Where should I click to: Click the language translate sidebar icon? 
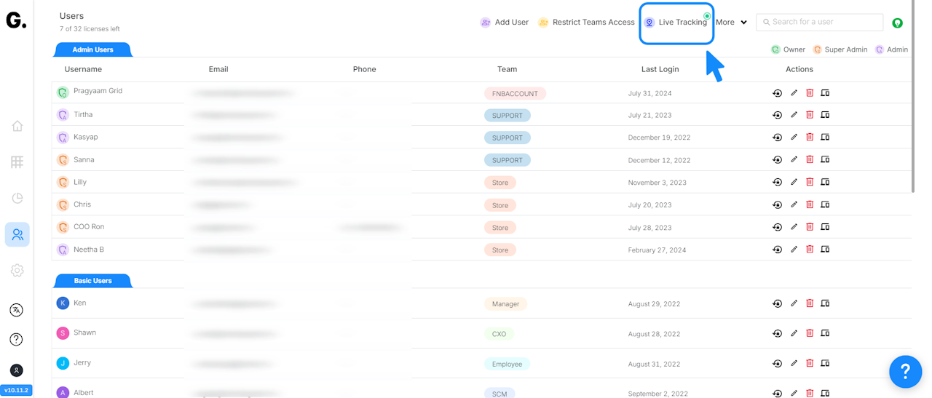17,310
